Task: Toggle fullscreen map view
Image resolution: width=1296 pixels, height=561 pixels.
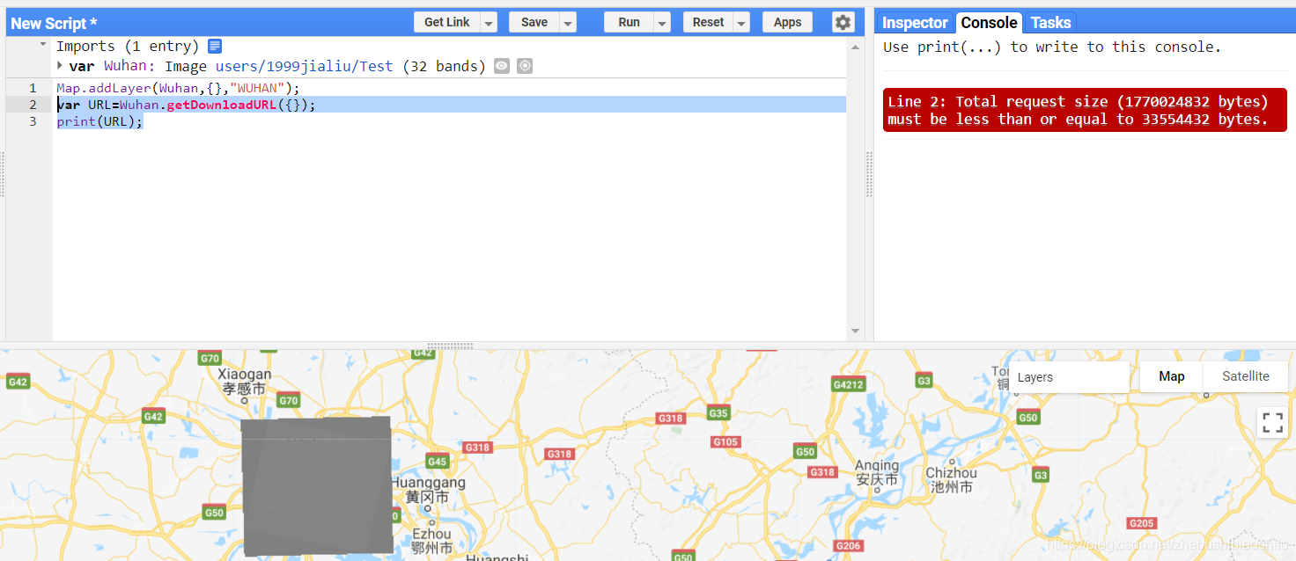Action: (x=1272, y=423)
